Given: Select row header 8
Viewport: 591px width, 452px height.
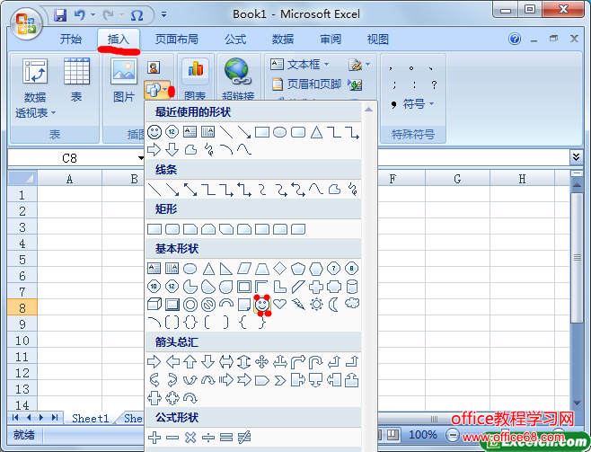Looking at the screenshot, I should tap(22, 307).
